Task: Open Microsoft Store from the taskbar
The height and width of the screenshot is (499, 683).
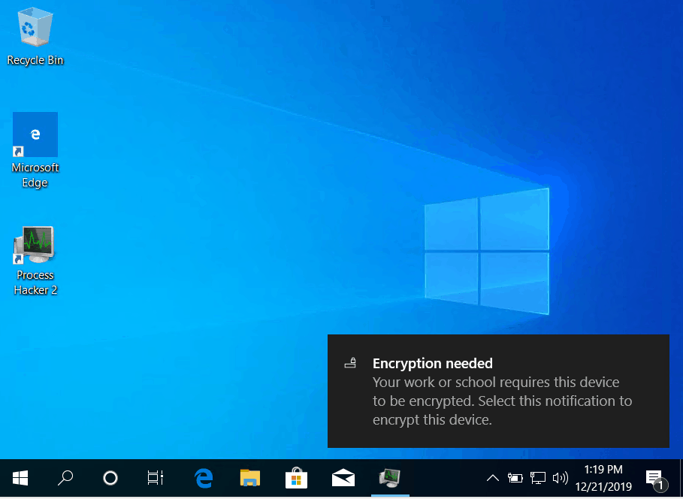Action: point(296,477)
